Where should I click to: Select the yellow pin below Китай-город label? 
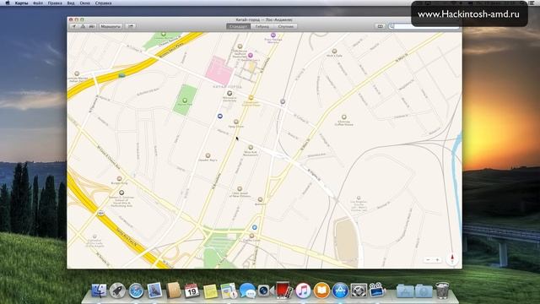point(251,98)
